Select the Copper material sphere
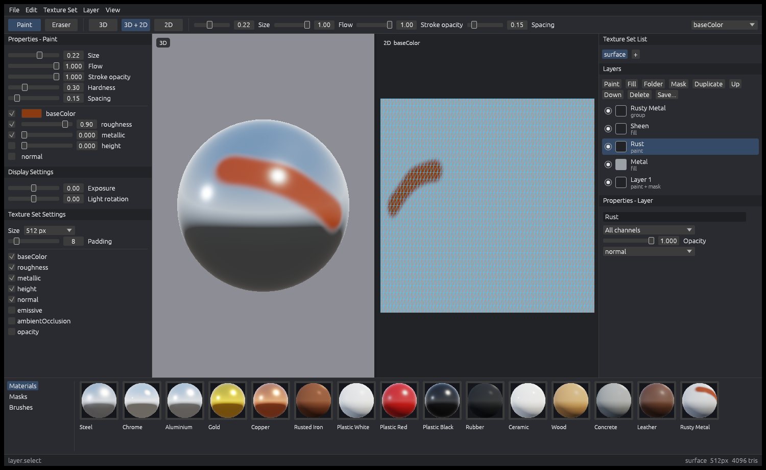The height and width of the screenshot is (470, 766). (271, 401)
